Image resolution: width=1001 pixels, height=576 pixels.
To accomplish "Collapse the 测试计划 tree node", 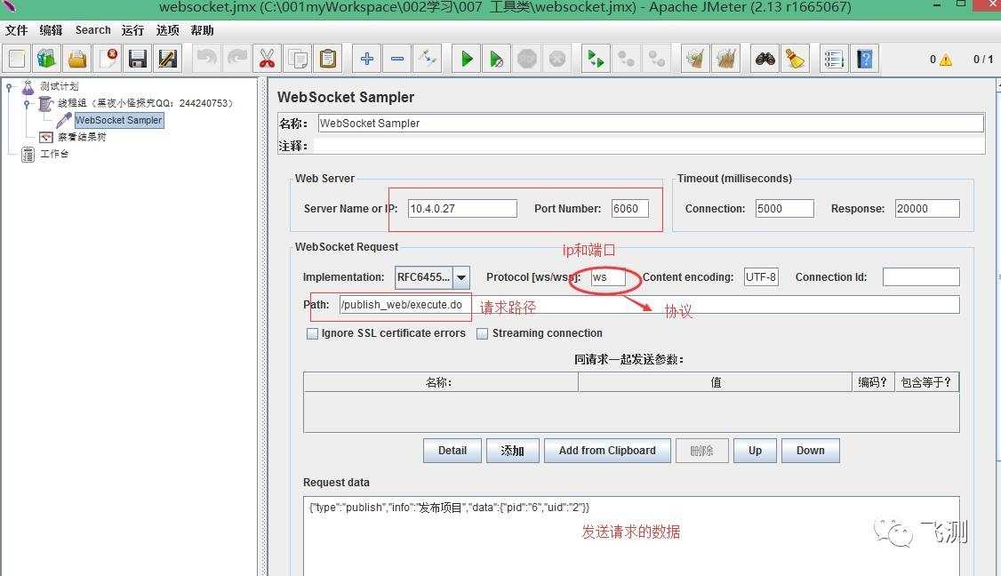I will pos(9,86).
